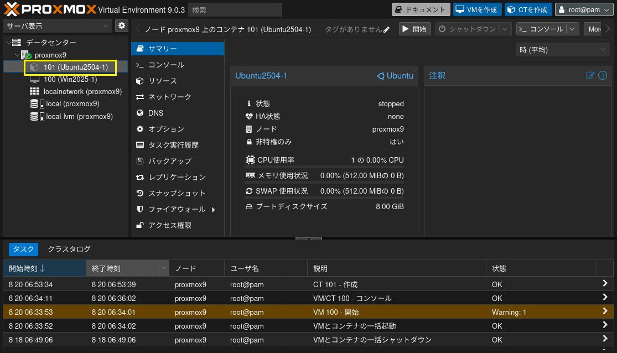
Task: Click the タグがありません text
Action: tap(354, 29)
